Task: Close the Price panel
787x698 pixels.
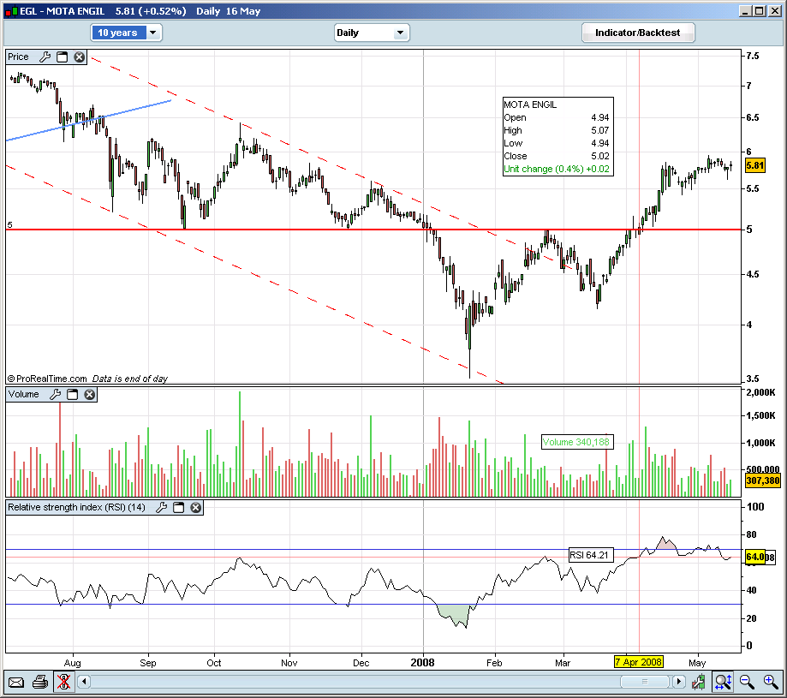Action: (80, 57)
